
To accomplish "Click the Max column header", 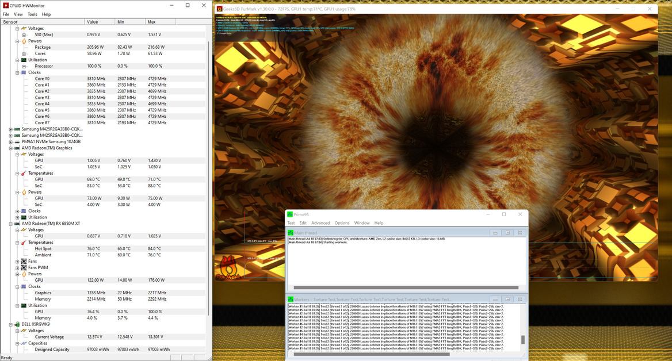I will pyautogui.click(x=161, y=22).
